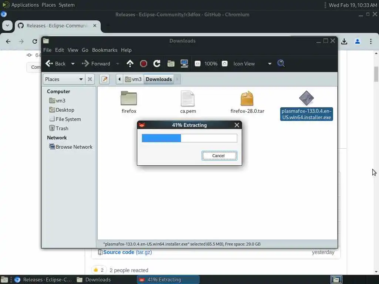The image size is (379, 284).
Task: Select vm3 in the sidebar
Action: pyautogui.click(x=57, y=101)
